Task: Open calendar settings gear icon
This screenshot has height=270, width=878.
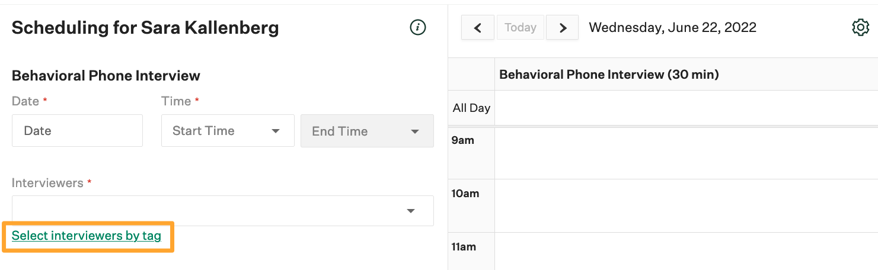Action: pos(860,27)
